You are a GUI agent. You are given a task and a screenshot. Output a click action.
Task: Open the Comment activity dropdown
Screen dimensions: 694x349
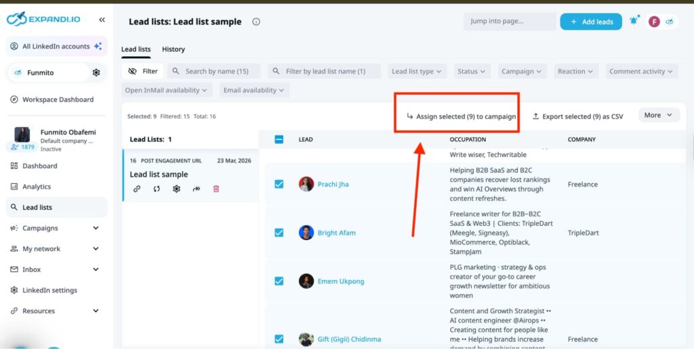click(x=641, y=71)
